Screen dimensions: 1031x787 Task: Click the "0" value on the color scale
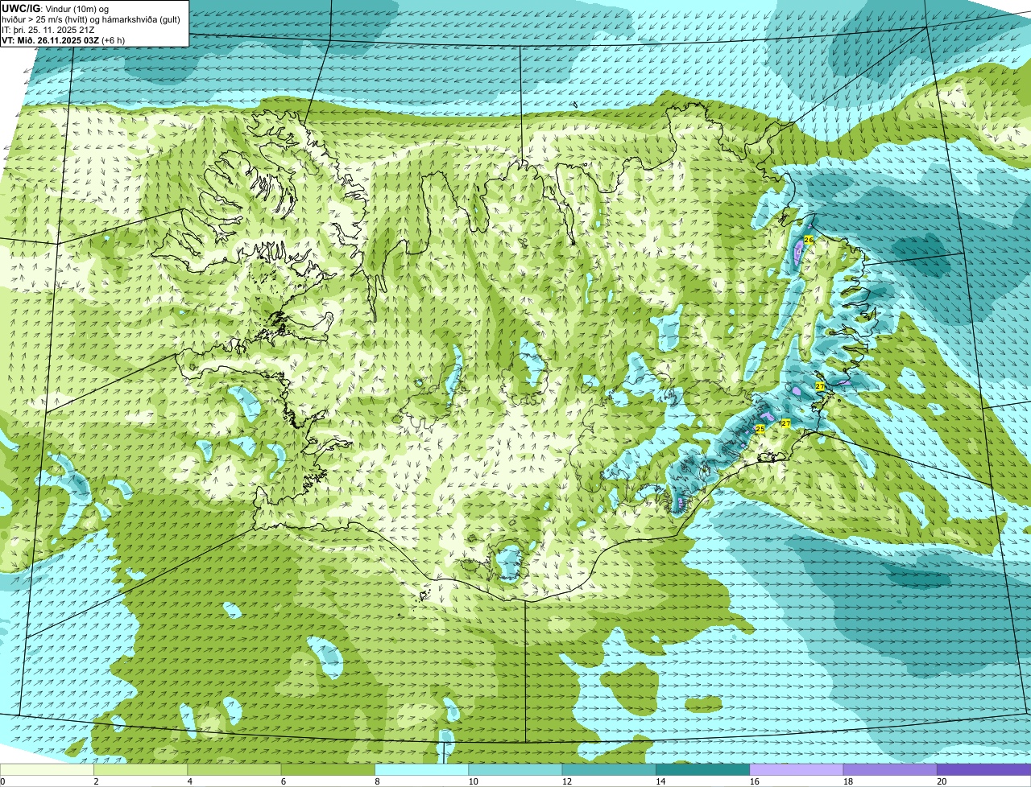pos(2,781)
